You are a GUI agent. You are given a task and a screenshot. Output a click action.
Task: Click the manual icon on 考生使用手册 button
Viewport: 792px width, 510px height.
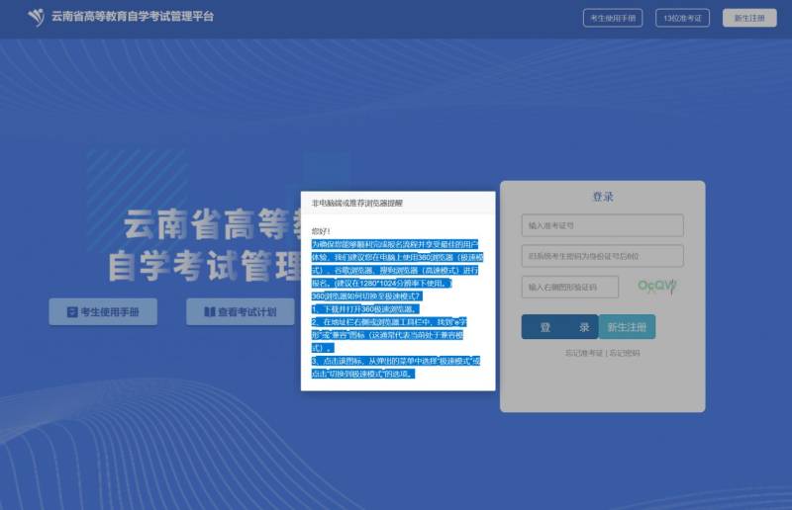pos(72,312)
